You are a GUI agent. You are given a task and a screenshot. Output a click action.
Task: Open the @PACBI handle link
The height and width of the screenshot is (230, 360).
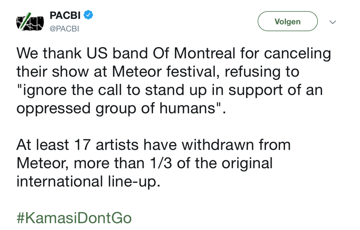tap(64, 29)
